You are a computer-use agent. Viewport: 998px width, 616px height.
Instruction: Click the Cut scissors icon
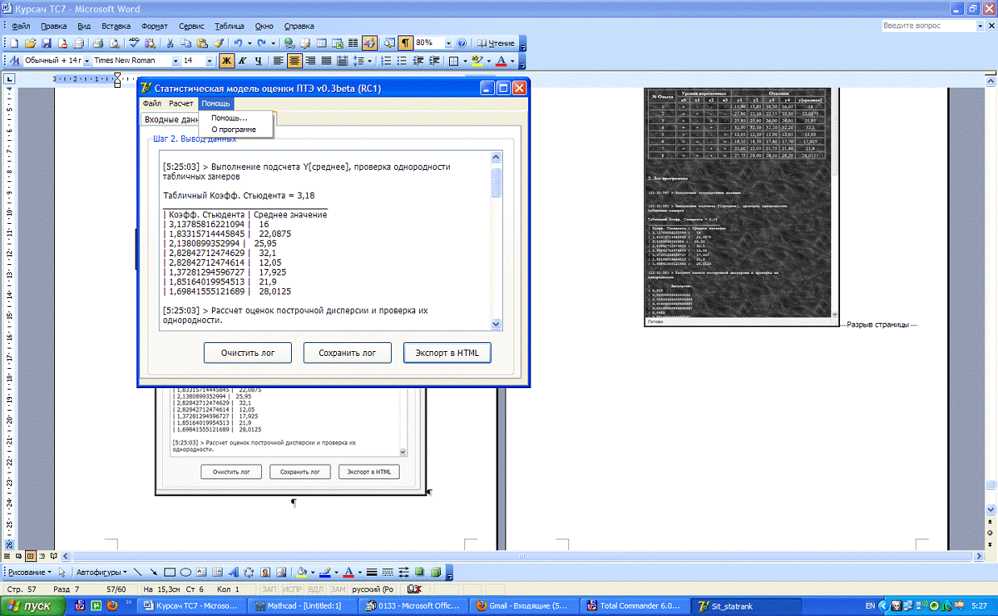(170, 43)
